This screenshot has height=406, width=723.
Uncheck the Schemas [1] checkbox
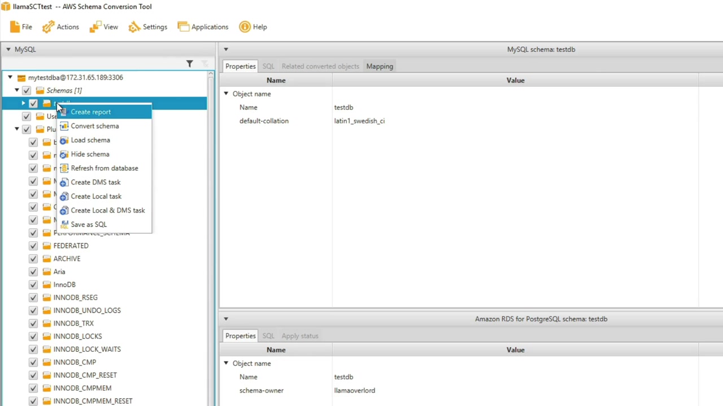(x=27, y=91)
